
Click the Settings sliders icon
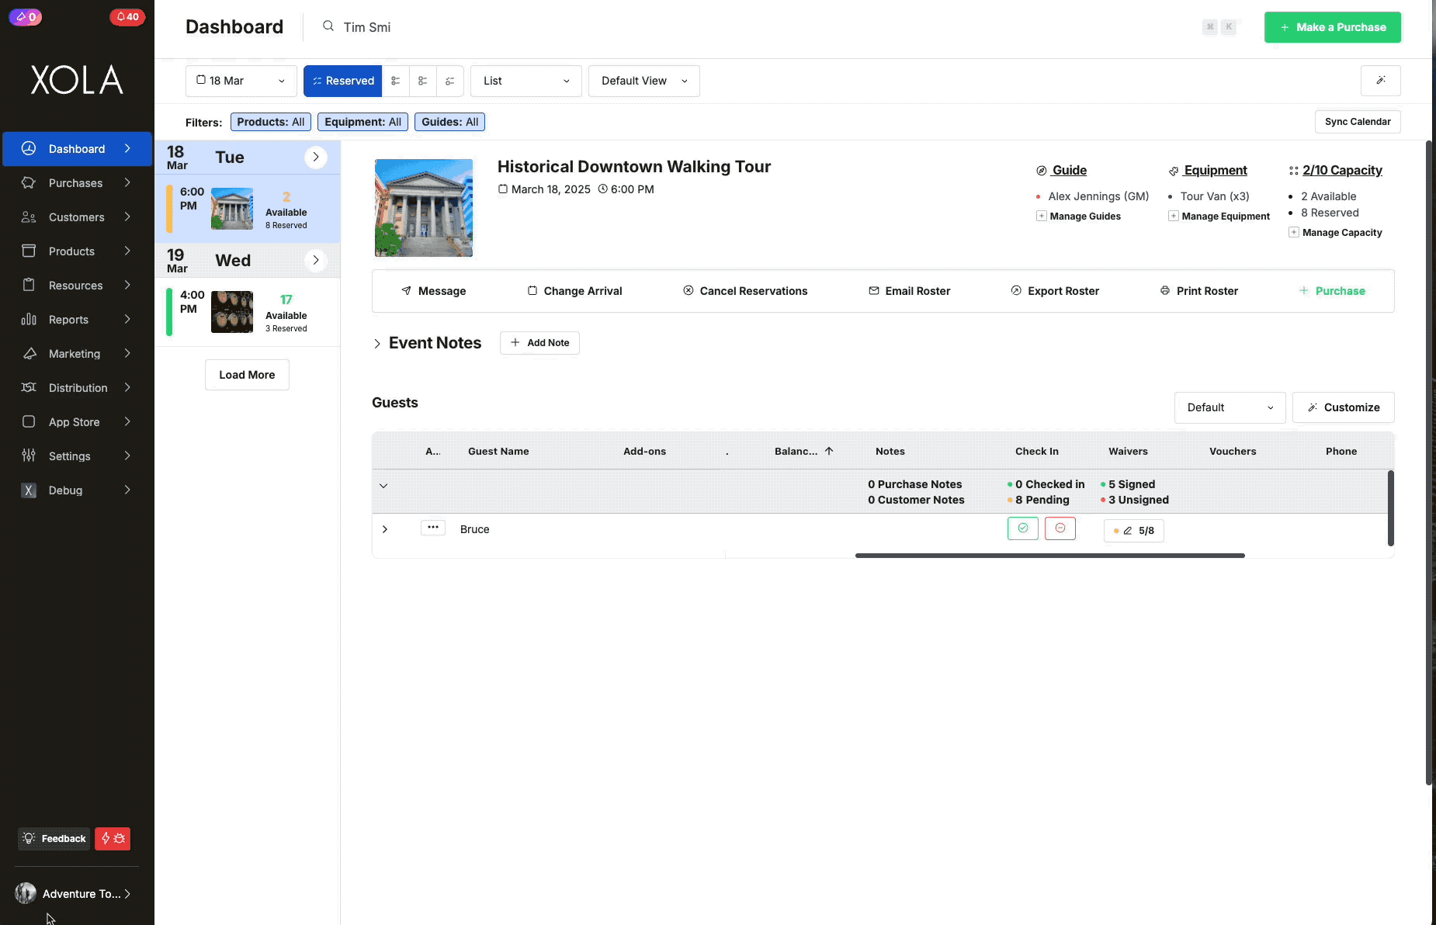pos(29,456)
